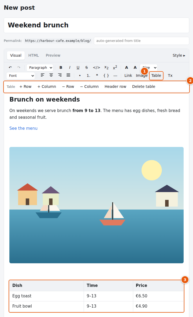Screen dimensions: 193x317
Task: Click the Dish header cell
Action: coord(47,286)
